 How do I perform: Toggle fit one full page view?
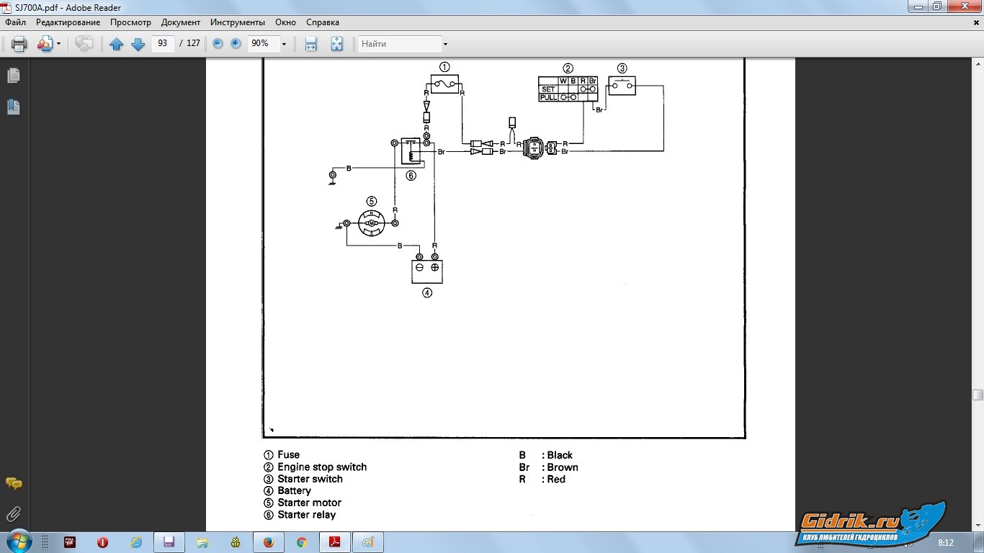click(336, 44)
